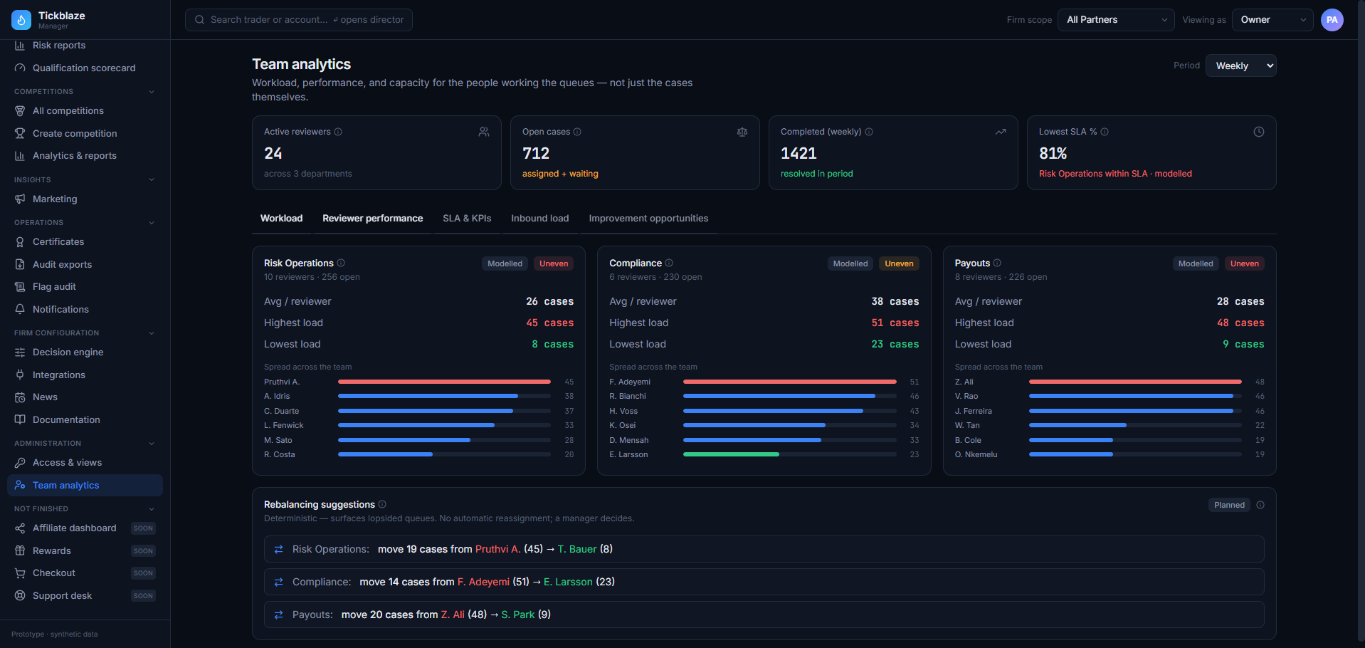Click info icon beside Lowest SLA %

(1105, 132)
